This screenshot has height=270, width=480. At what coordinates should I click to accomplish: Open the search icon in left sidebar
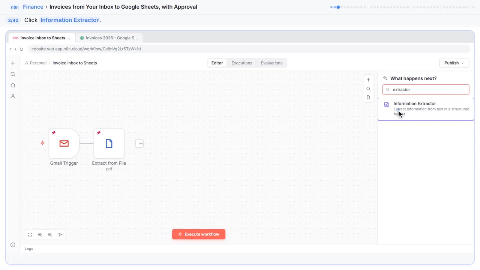click(13, 74)
